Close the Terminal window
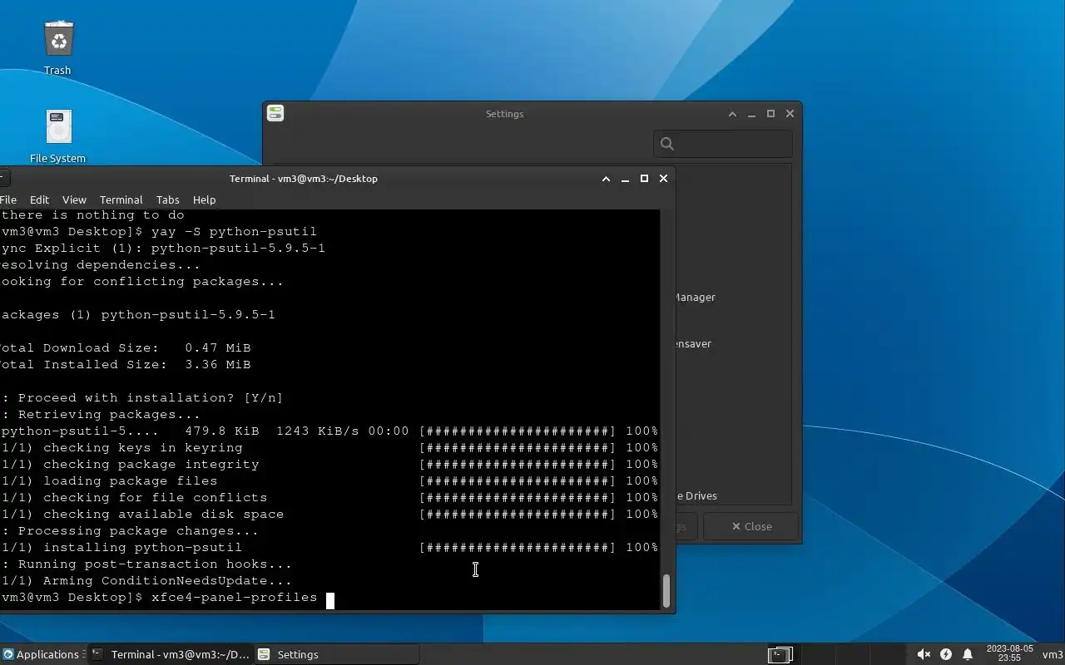This screenshot has height=665, width=1065. pos(663,179)
